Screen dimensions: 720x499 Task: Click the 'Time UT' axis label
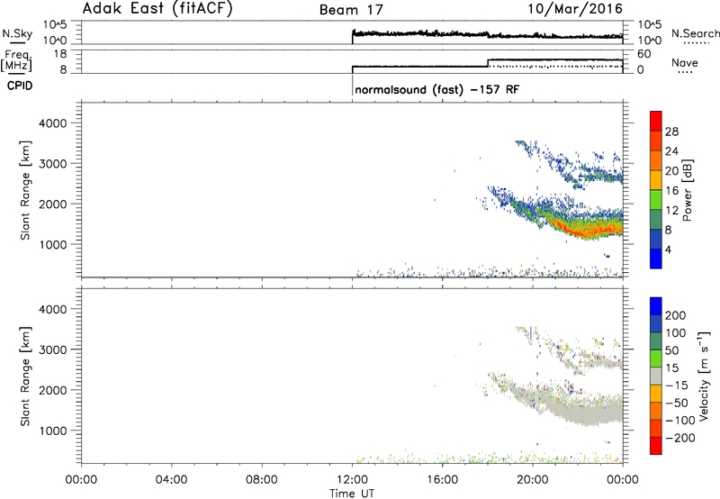click(x=352, y=494)
